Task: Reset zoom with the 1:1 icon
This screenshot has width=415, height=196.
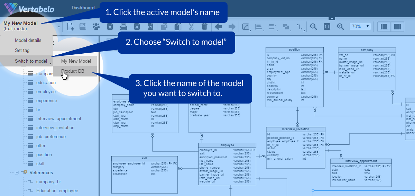Action: coord(327,27)
